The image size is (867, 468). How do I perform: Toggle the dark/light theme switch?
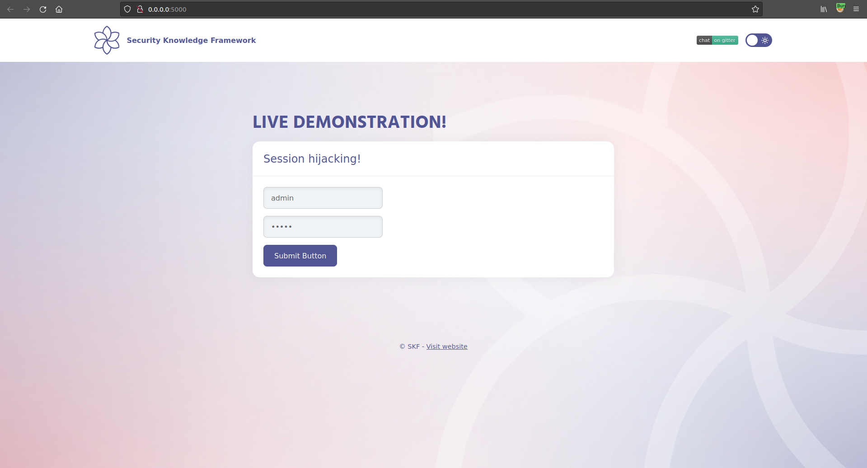point(758,40)
